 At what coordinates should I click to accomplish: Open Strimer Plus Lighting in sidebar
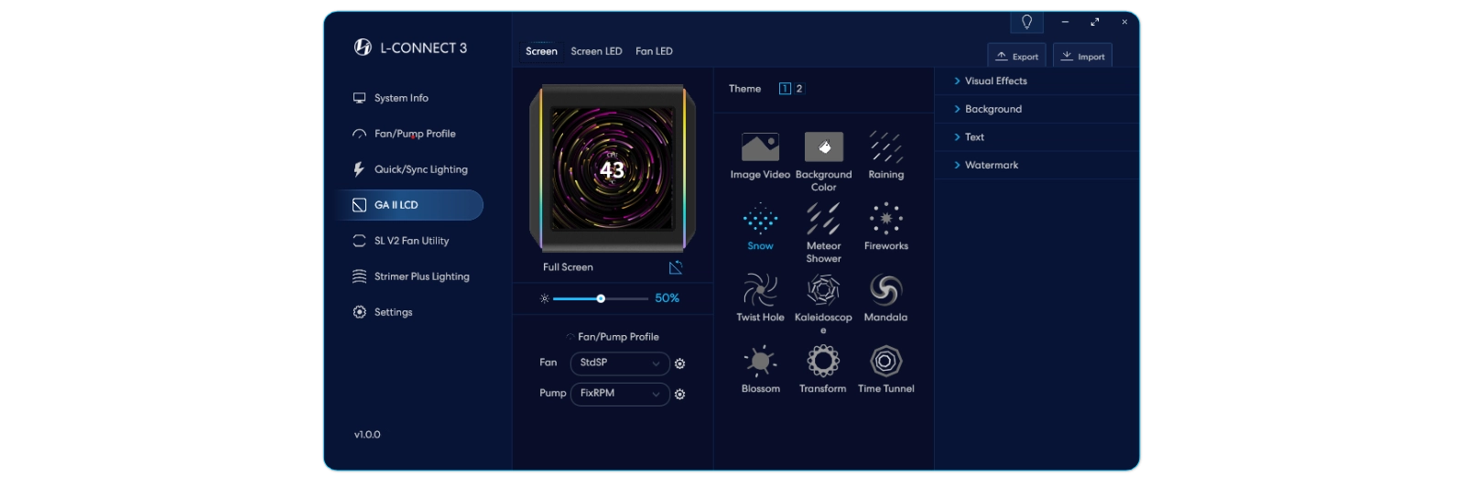pyautogui.click(x=421, y=276)
